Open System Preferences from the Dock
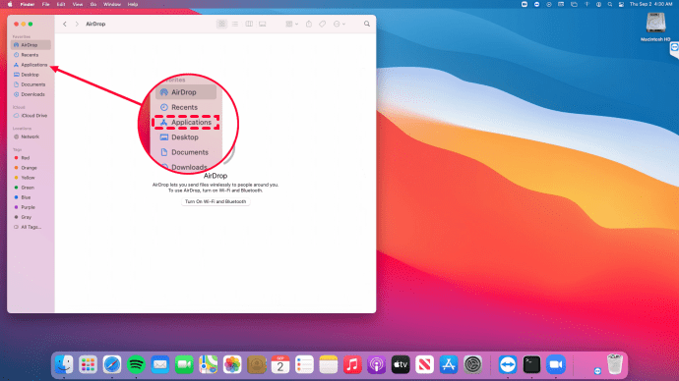679x381 pixels. [472, 365]
